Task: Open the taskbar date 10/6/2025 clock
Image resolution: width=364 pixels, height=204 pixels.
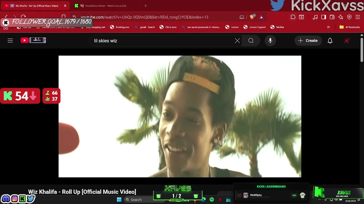Action: coord(351,201)
